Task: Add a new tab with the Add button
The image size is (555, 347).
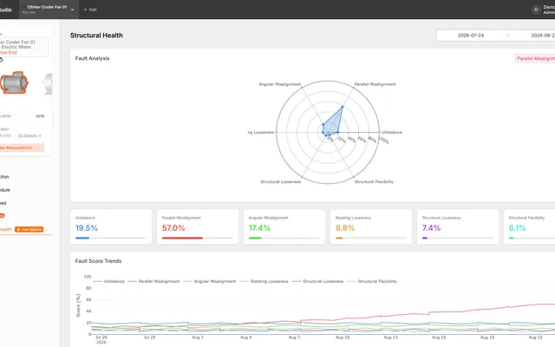Action: pos(90,10)
